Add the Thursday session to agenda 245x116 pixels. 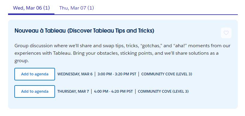point(35,91)
